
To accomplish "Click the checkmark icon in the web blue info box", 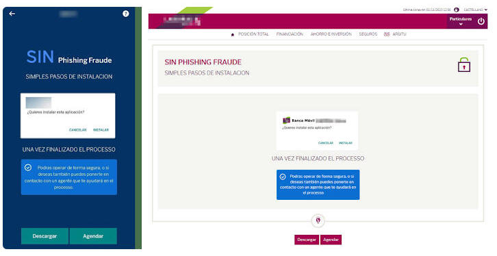I will click(x=283, y=177).
